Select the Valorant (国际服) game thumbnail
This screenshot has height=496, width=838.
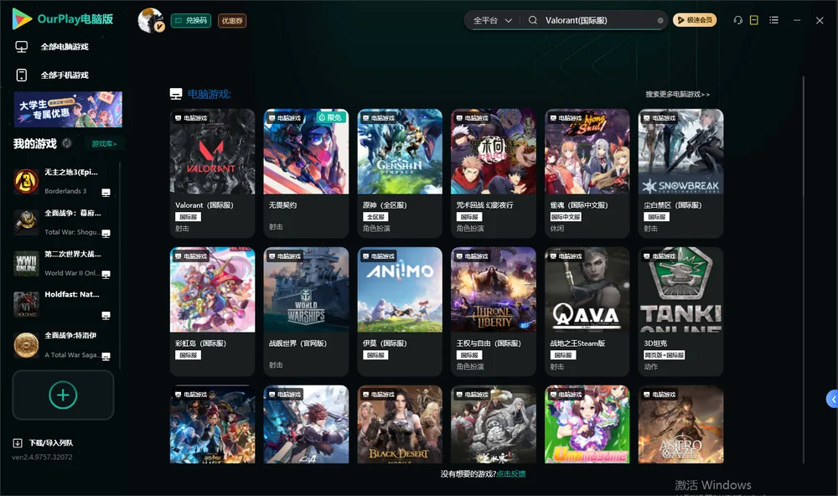(212, 152)
